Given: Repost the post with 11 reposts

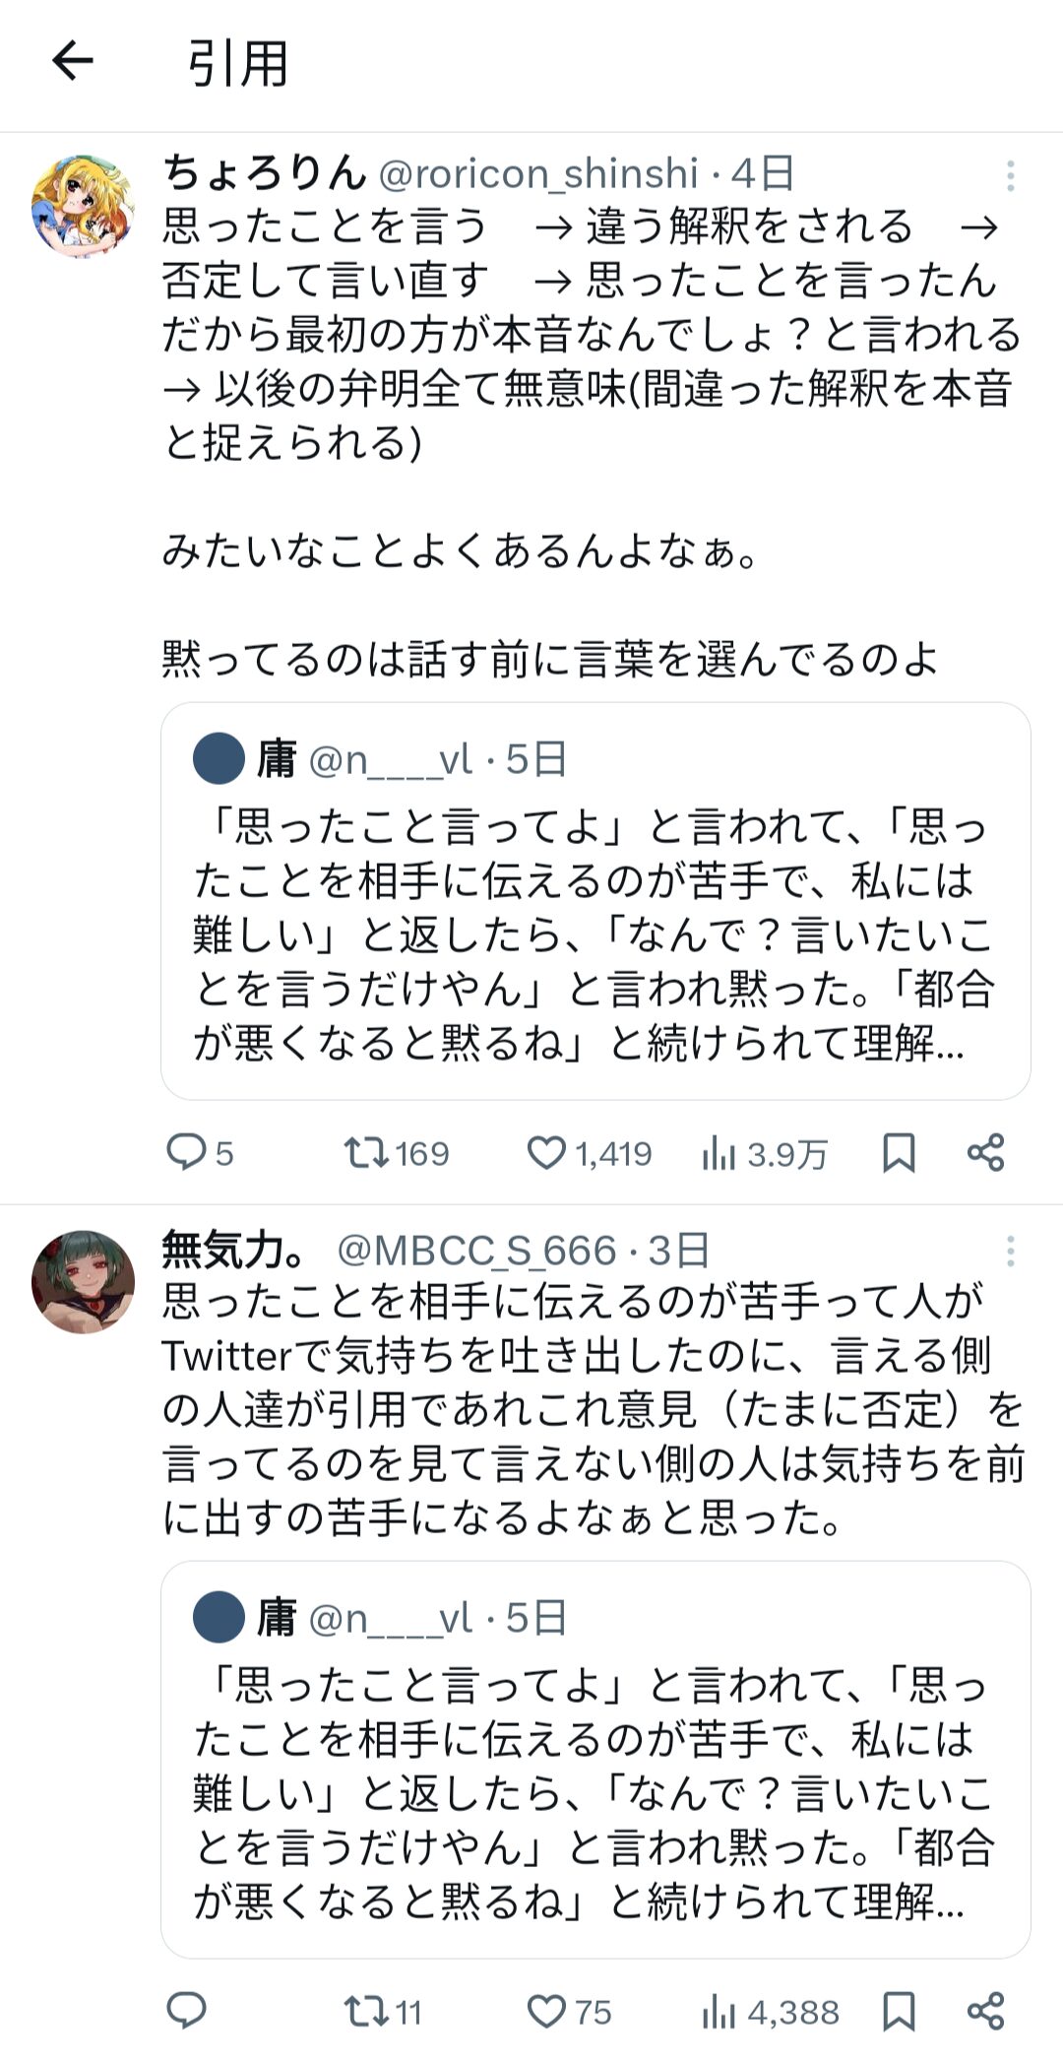Looking at the screenshot, I should (366, 2011).
